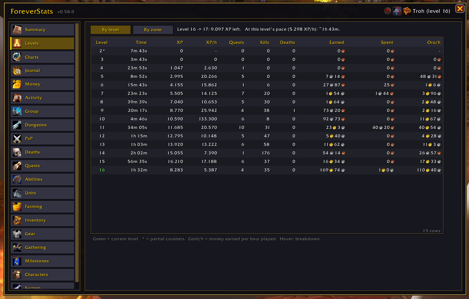Sort by the XP/h column header
469x299 pixels.
point(211,43)
